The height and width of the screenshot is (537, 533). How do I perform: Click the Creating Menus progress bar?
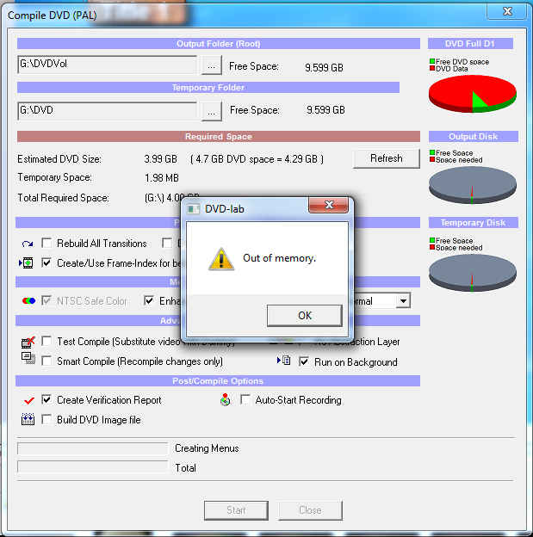pyautogui.click(x=93, y=448)
